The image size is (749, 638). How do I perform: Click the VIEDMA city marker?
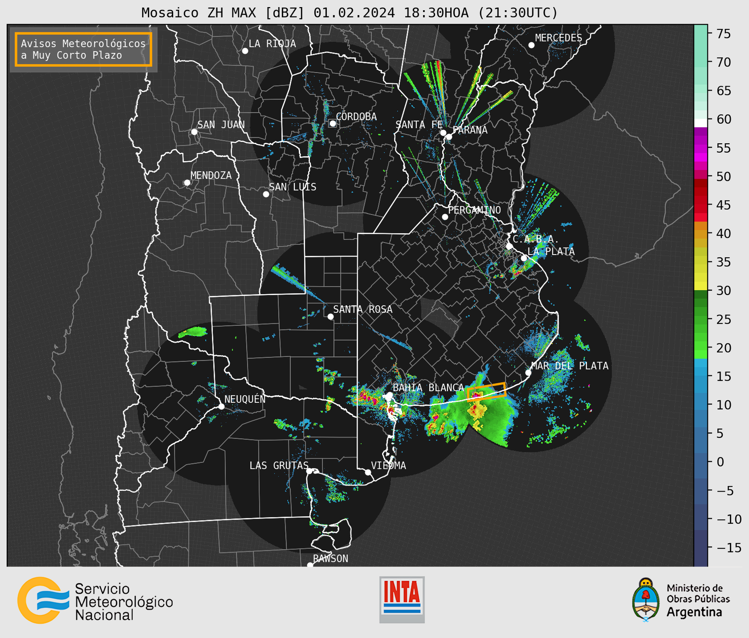pos(368,472)
